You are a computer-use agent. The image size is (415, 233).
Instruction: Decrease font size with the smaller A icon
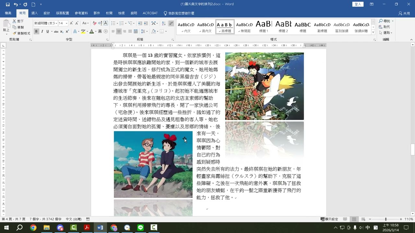point(77,23)
